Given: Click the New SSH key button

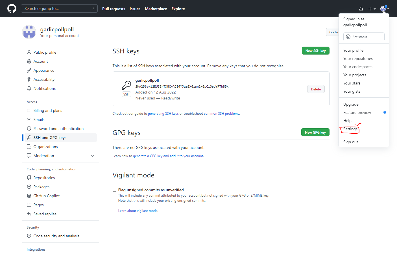Looking at the screenshot, I should point(315,51).
